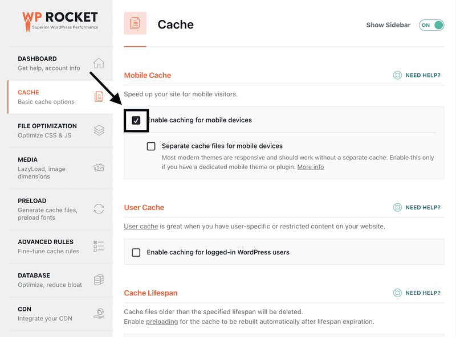Click the CDN globe-in-hand icon
The height and width of the screenshot is (337, 456).
pos(99,314)
